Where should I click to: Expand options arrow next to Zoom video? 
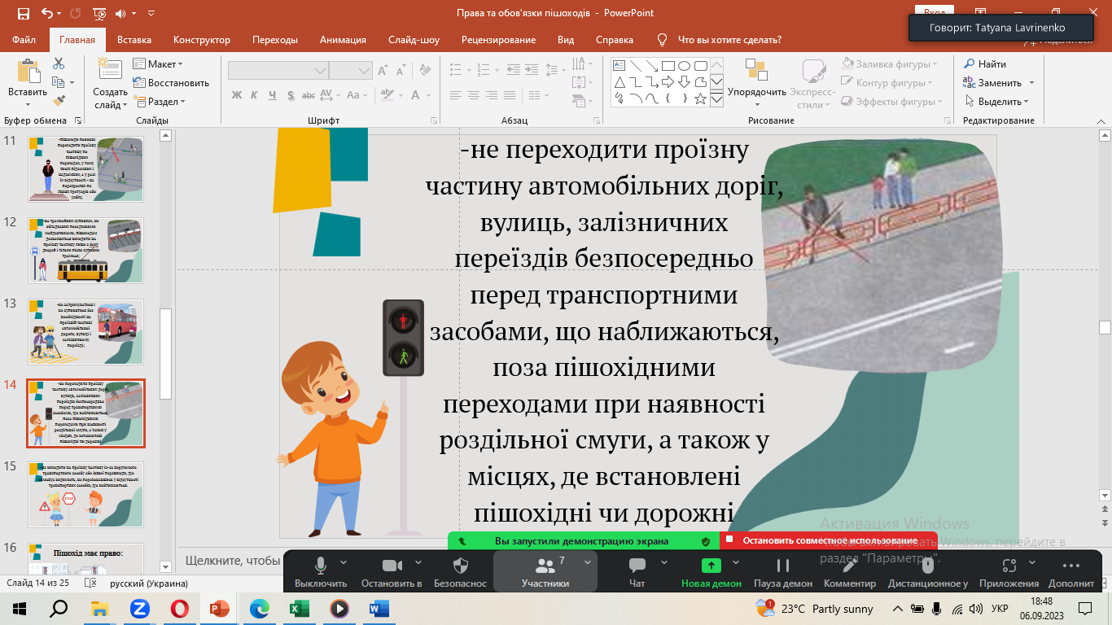(x=418, y=562)
